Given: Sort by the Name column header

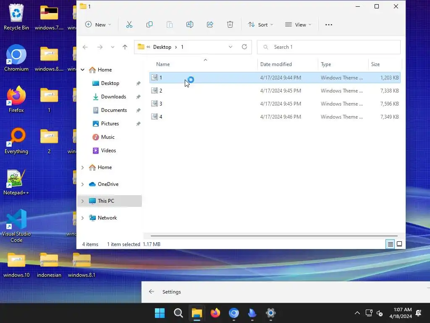Looking at the screenshot, I should pos(163,64).
